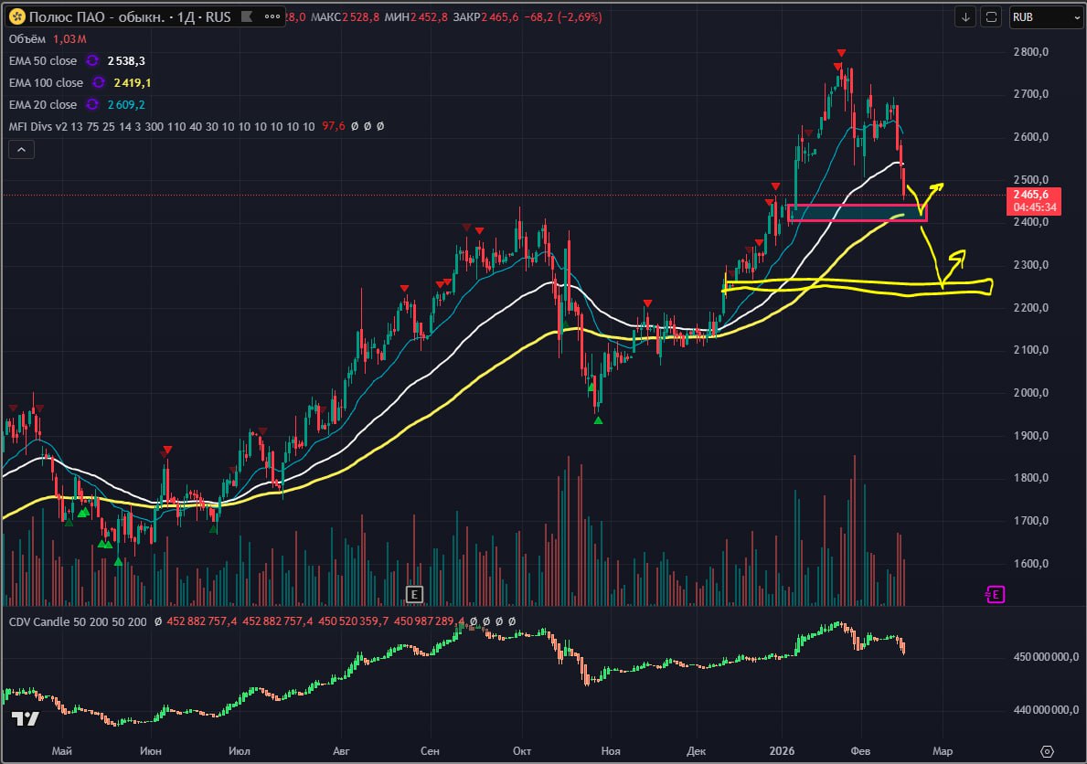Click the purple refresh icon for EMA 20
This screenshot has height=764, width=1087.
click(91, 104)
